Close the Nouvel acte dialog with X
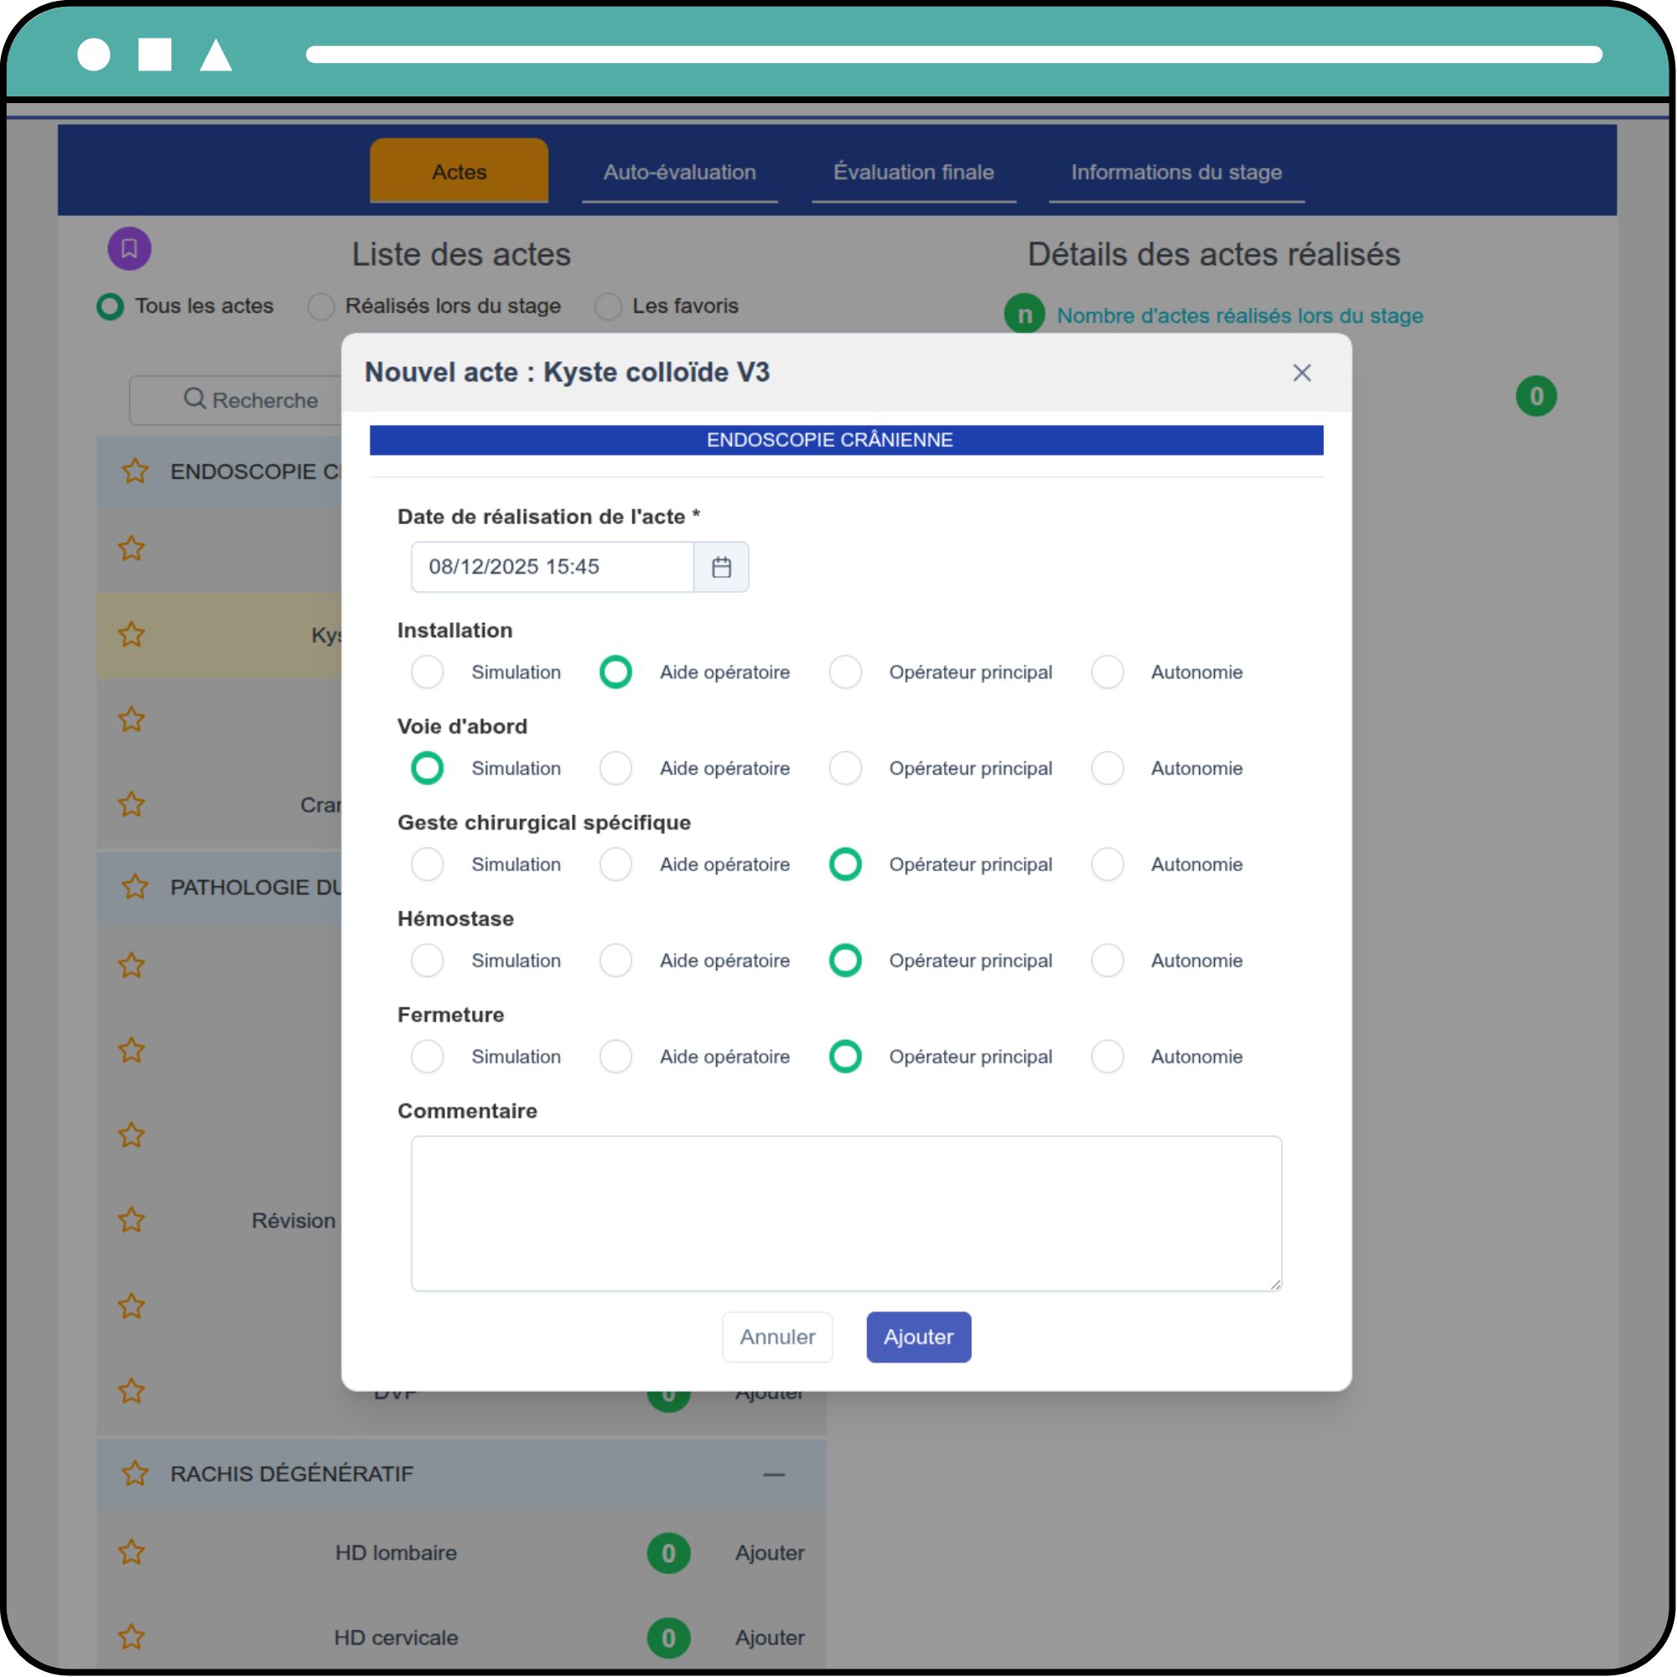 coord(1301,372)
